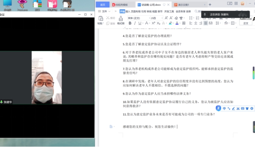
Task: Click the text highlight color pen icon
Action: pyautogui.click(x=170, y=23)
